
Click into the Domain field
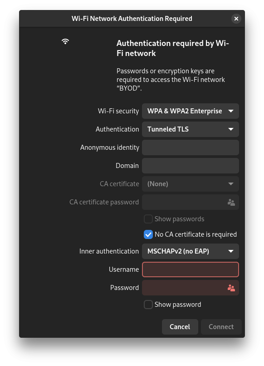pyautogui.click(x=191, y=166)
